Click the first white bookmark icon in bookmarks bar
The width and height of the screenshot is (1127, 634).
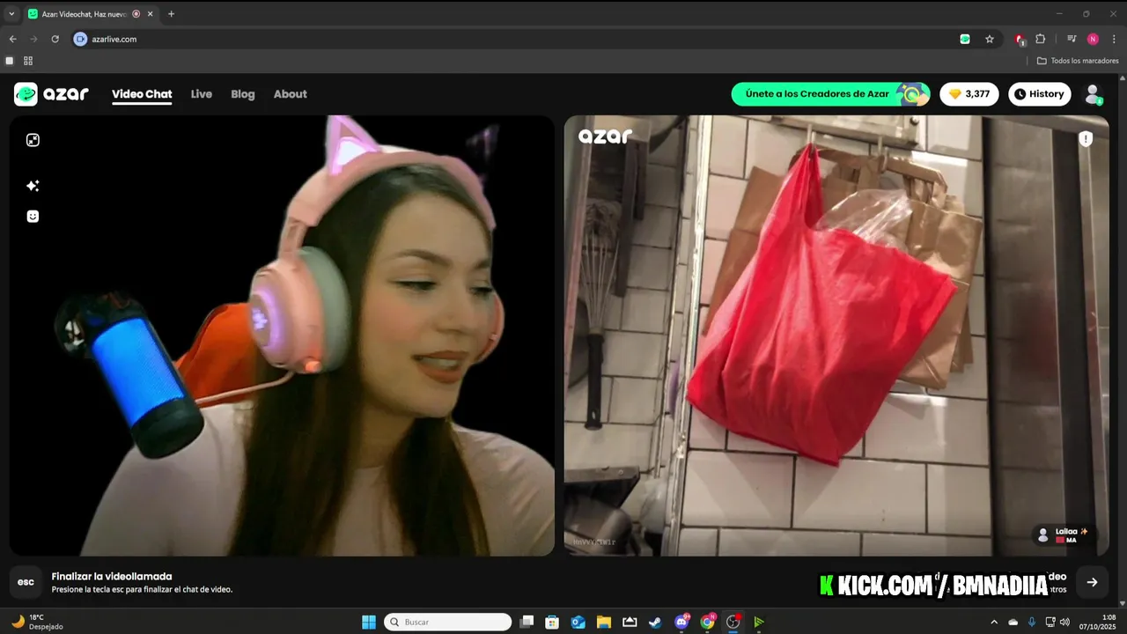coord(10,61)
